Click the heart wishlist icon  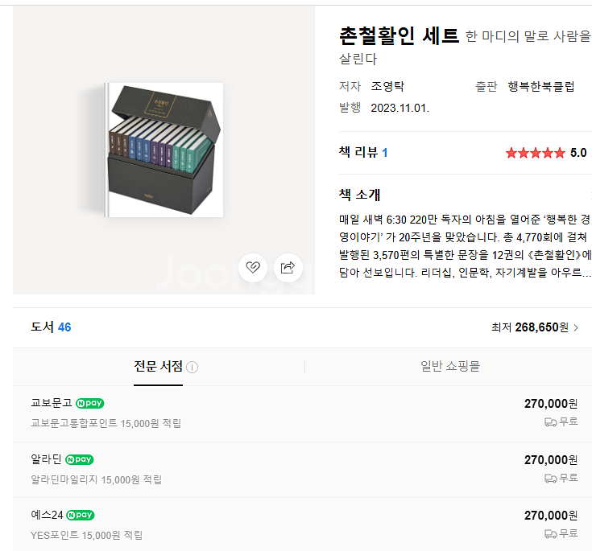253,267
